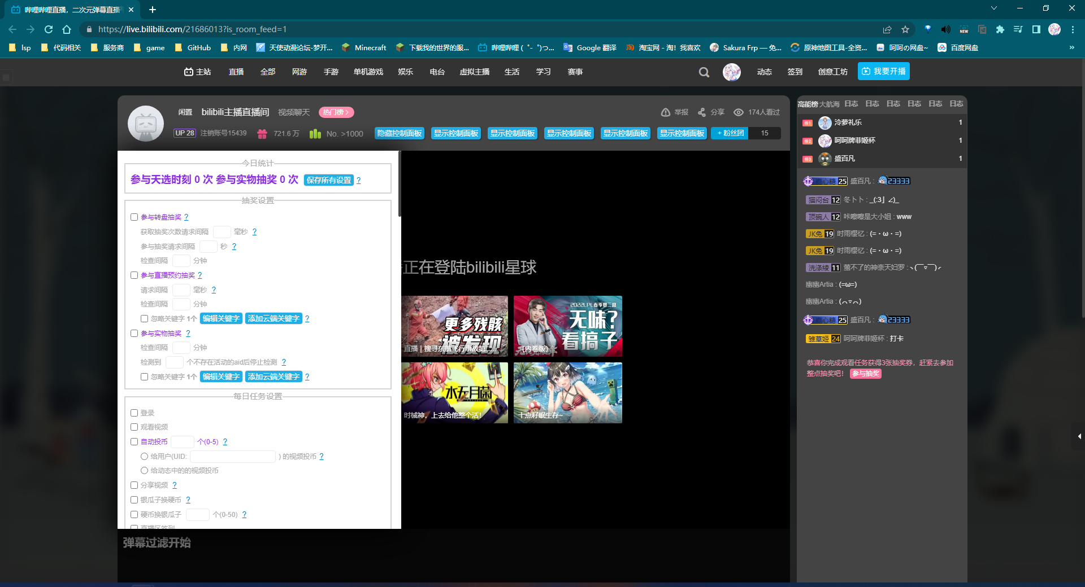Enable the 参与转盘抽奖 checkbox
Image resolution: width=1085 pixels, height=587 pixels.
click(134, 217)
